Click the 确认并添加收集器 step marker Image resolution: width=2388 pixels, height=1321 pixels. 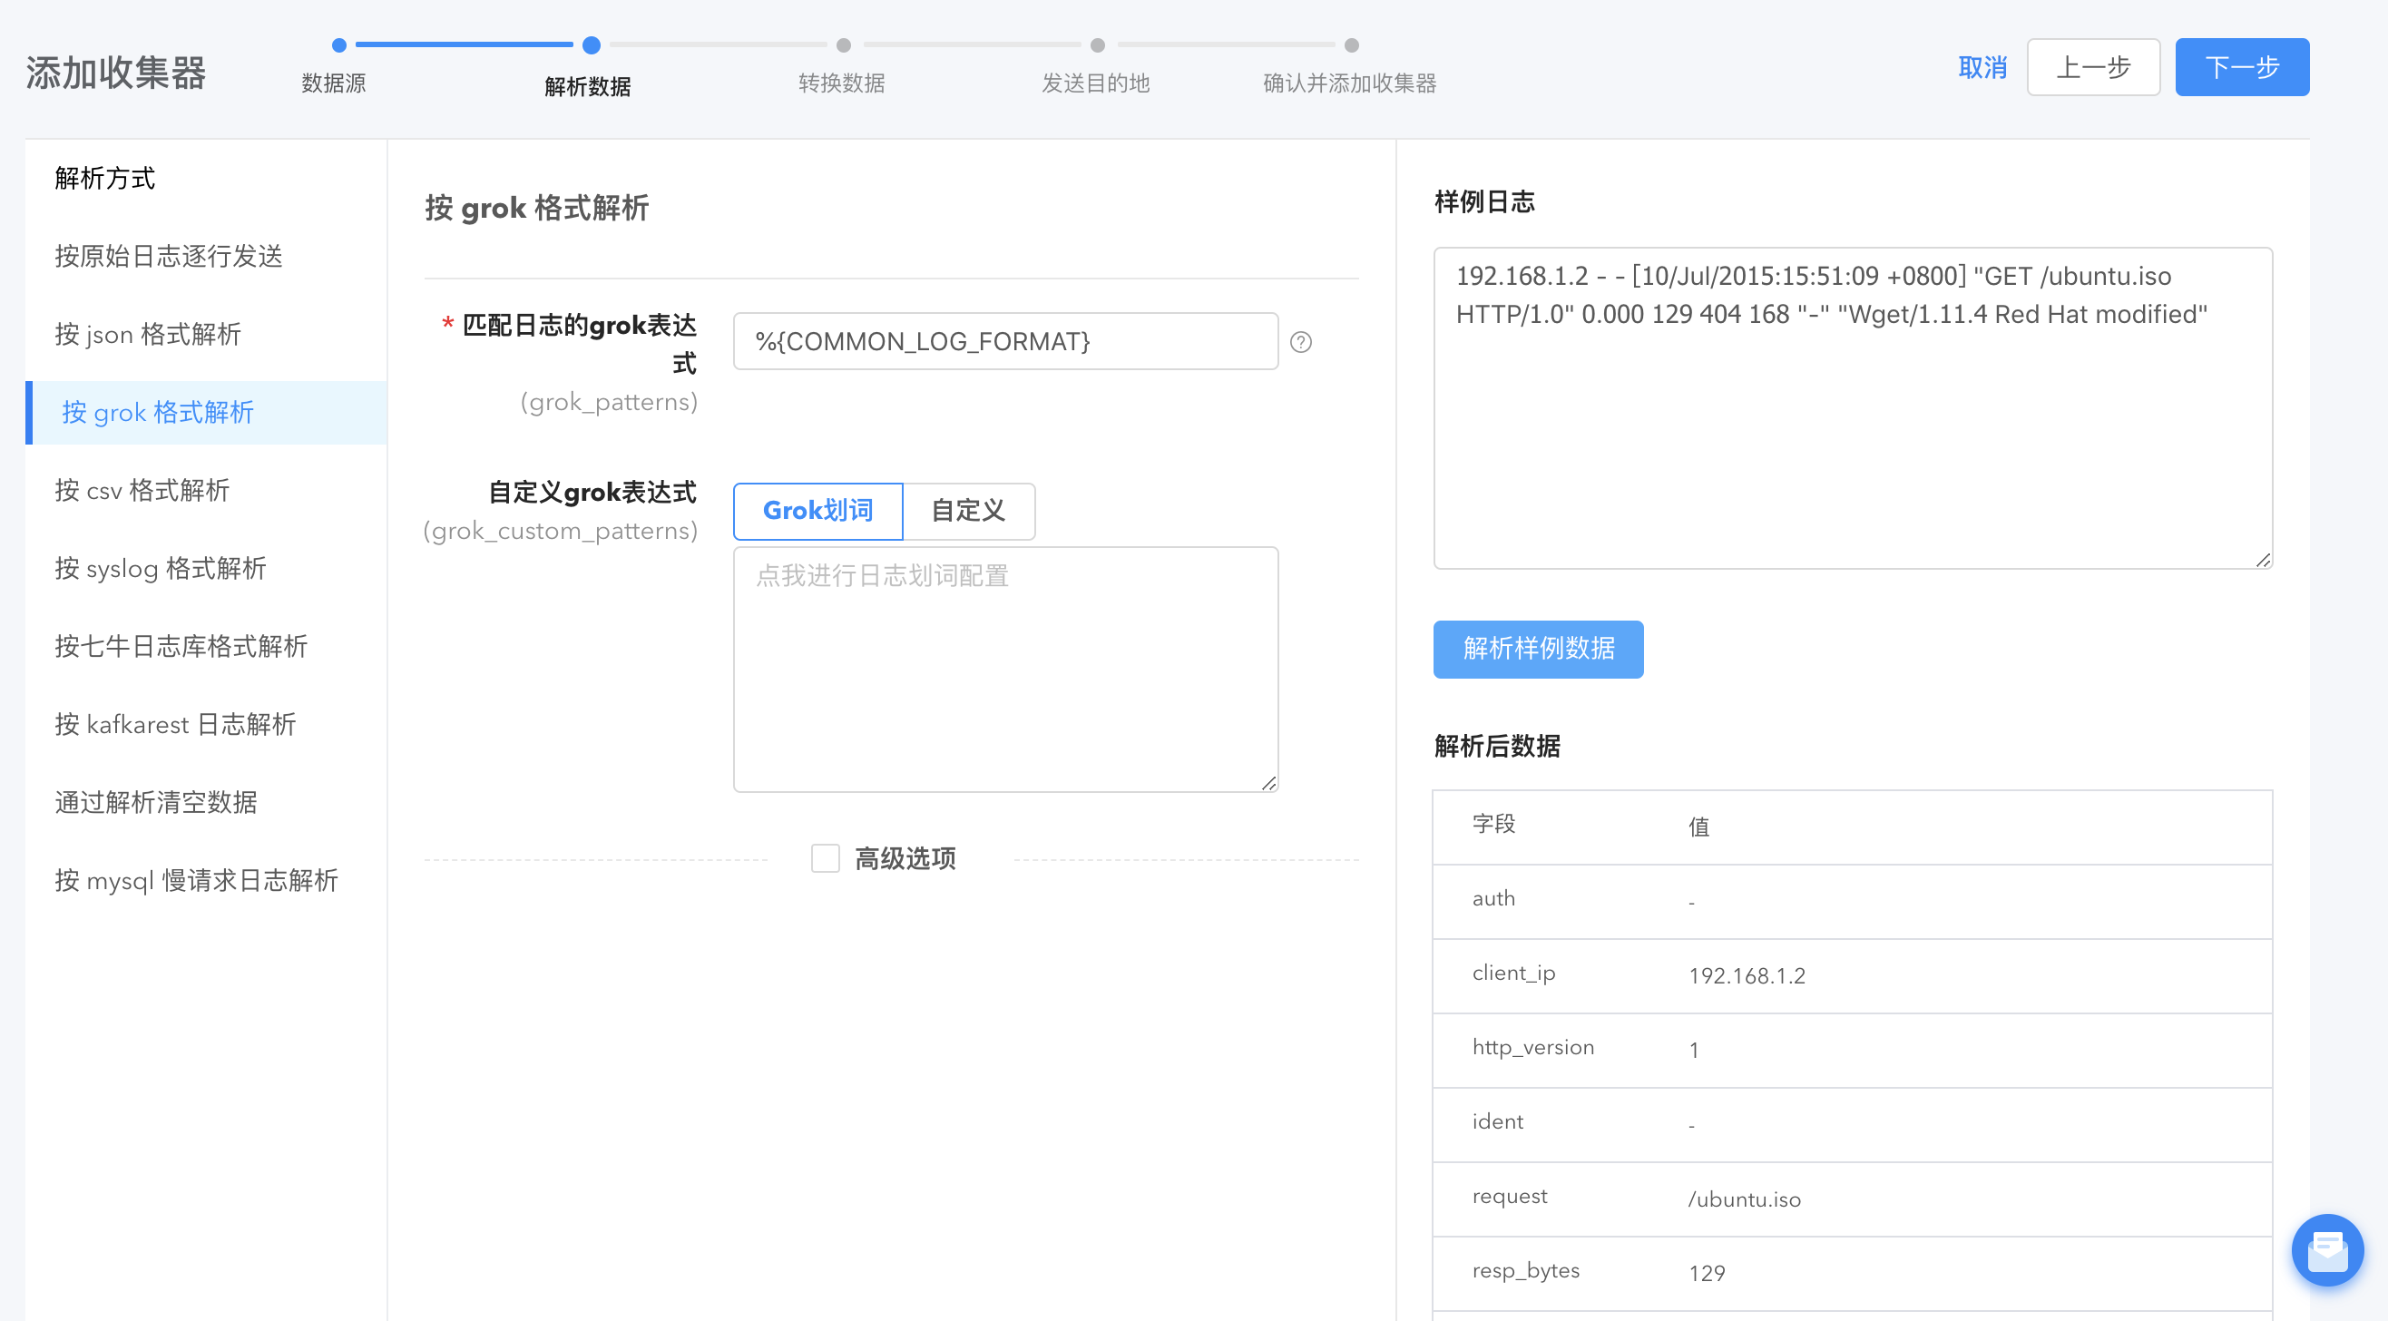pyautogui.click(x=1352, y=44)
